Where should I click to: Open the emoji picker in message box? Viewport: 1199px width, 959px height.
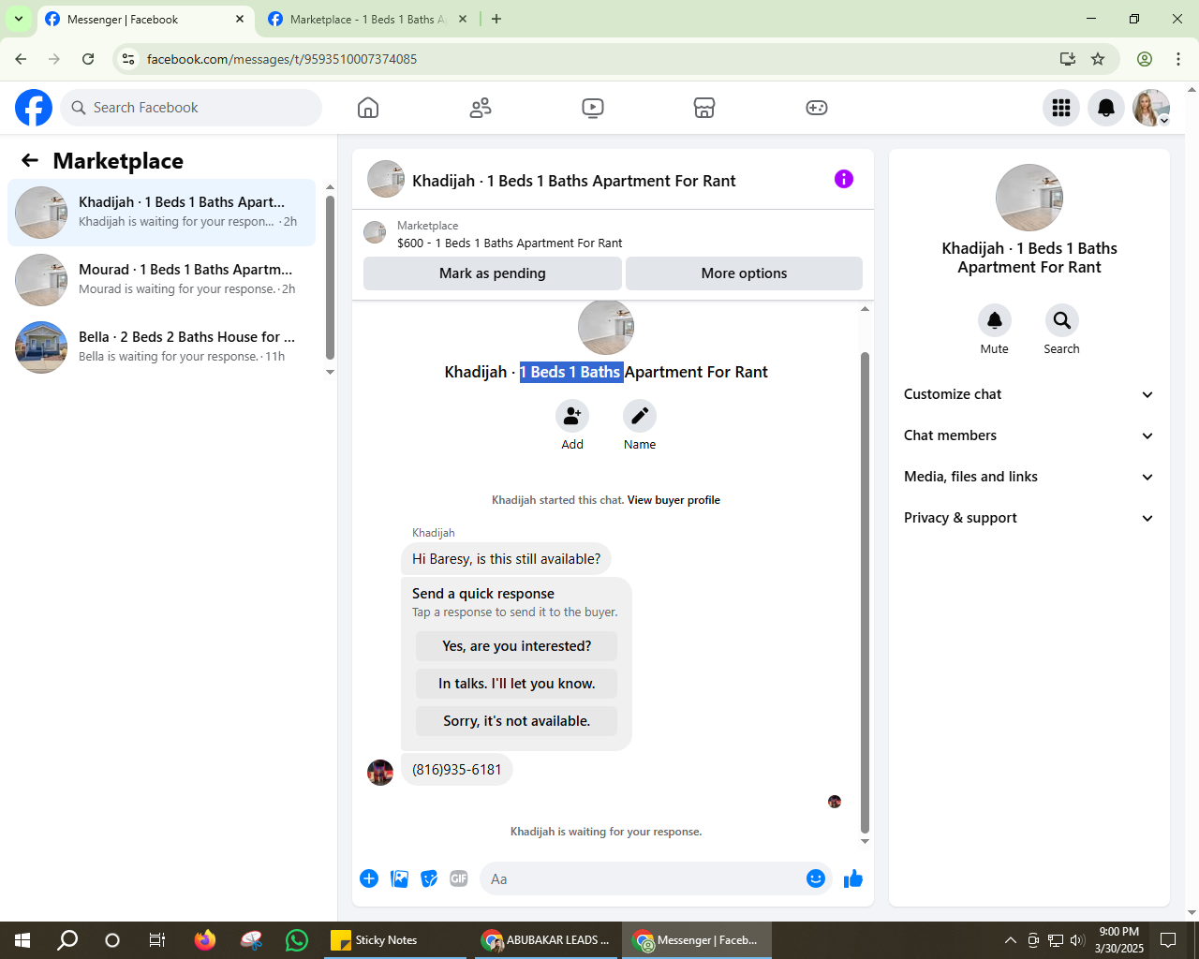[x=816, y=878]
